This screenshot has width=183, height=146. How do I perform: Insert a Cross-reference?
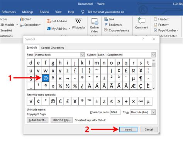pos(117,30)
